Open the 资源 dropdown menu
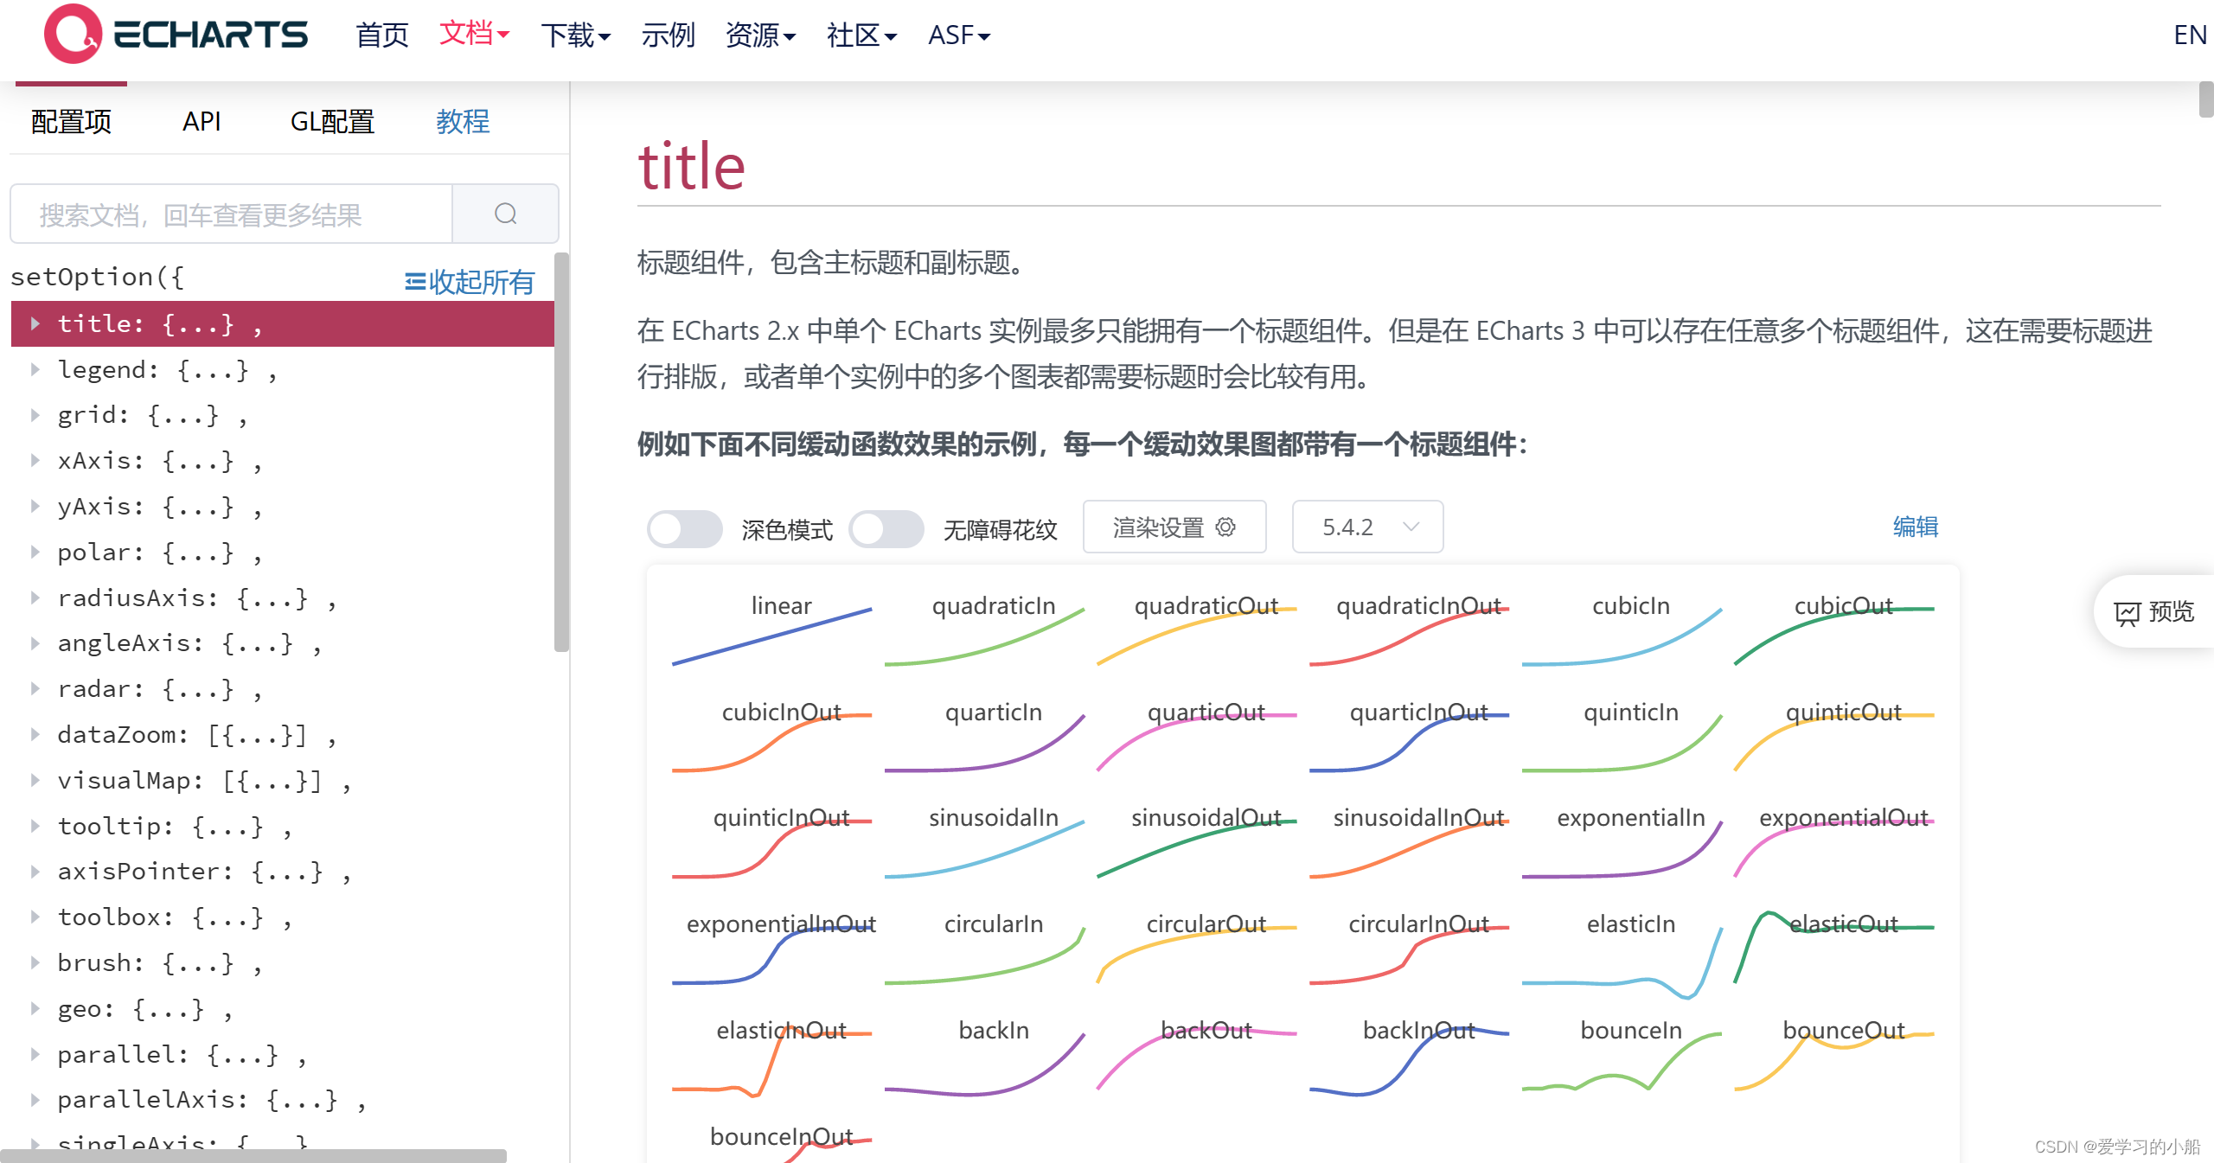Screen dimensions: 2214x1163 click(x=760, y=35)
